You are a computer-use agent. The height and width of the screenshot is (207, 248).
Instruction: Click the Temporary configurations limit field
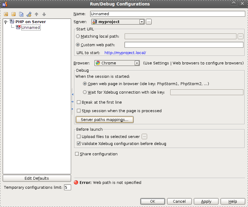click(x=67, y=187)
